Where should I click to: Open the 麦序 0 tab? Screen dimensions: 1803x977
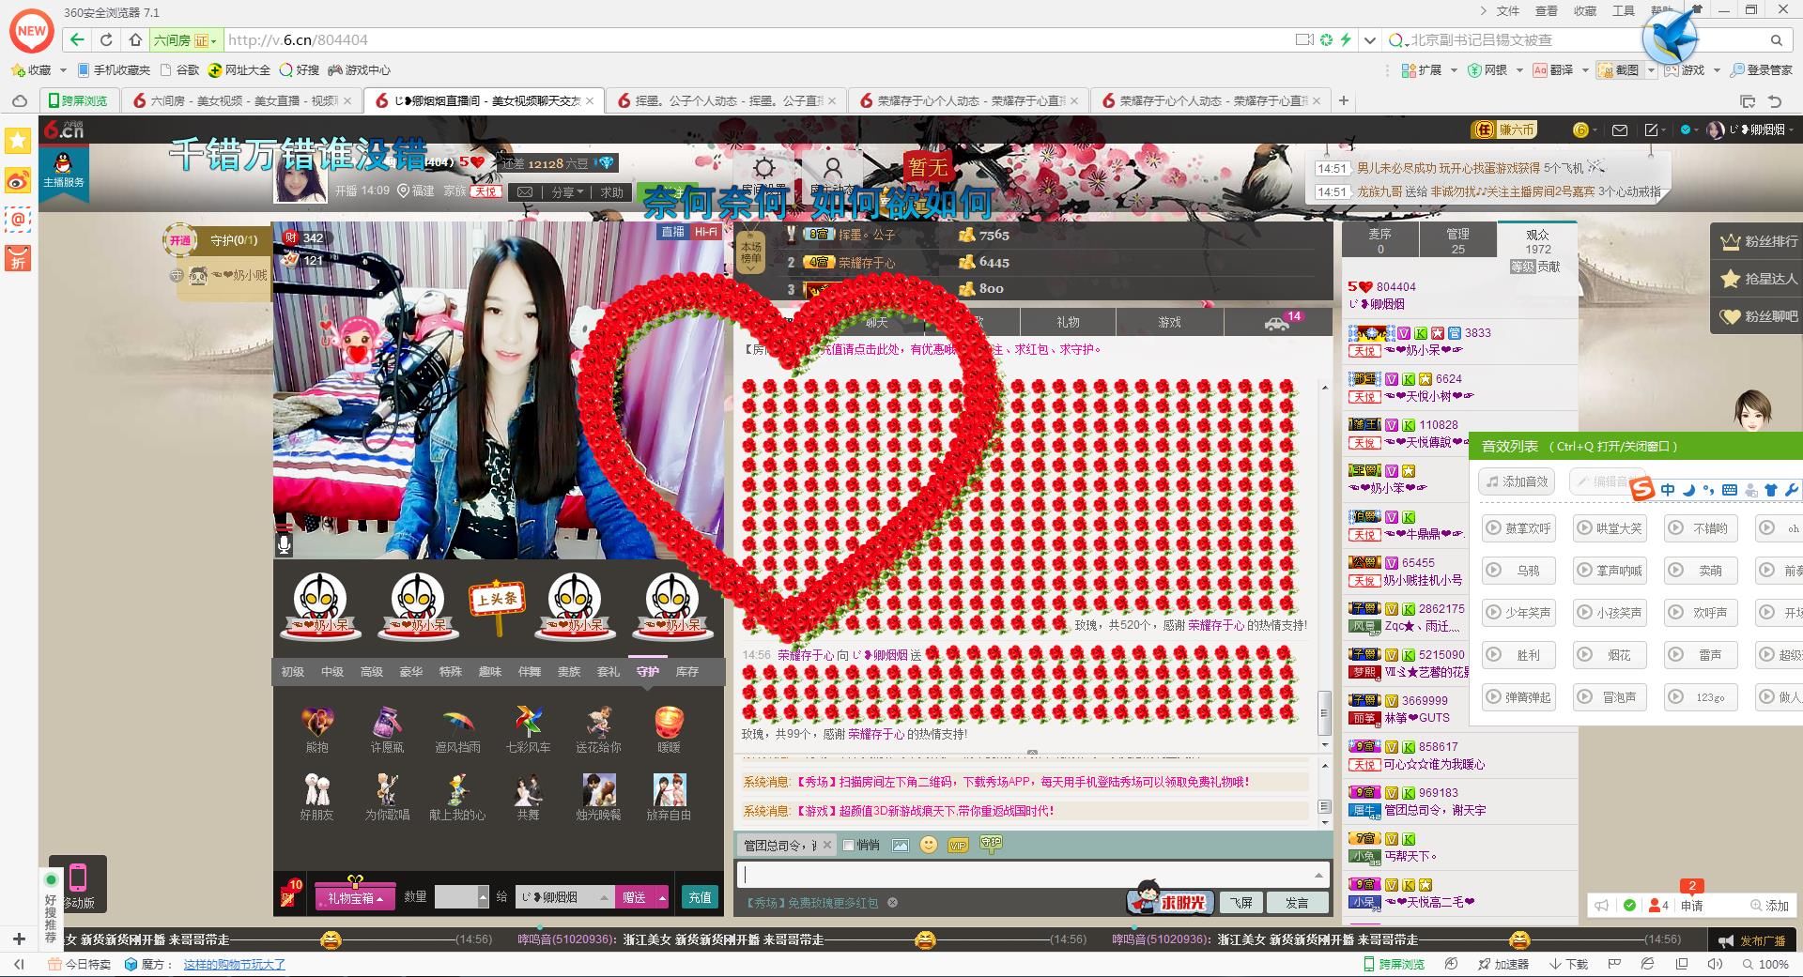(1379, 240)
